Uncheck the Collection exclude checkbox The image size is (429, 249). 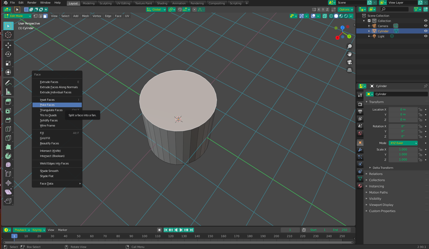(x=369, y=21)
